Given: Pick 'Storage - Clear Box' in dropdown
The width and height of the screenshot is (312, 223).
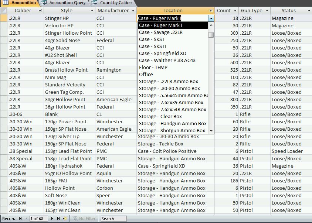Looking at the screenshot, I should [160, 116].
